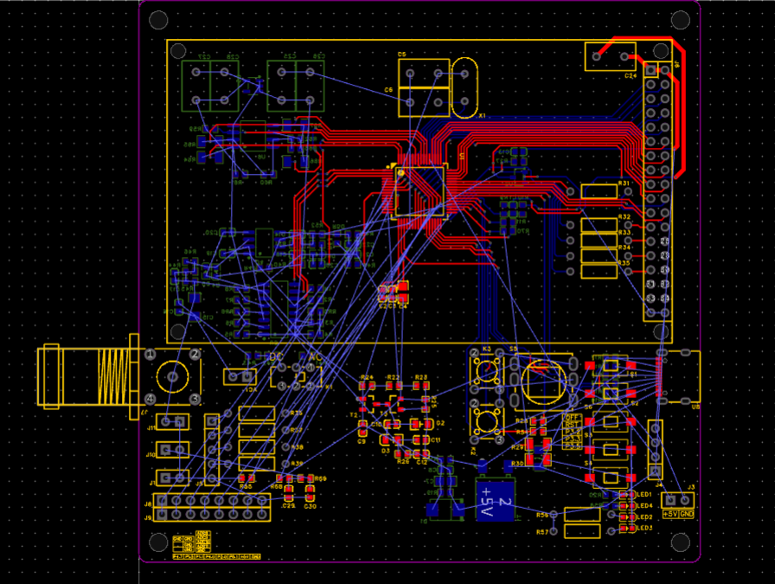The width and height of the screenshot is (775, 584).
Task: Click capacitor C4 below the microcontroller
Action: point(403,292)
